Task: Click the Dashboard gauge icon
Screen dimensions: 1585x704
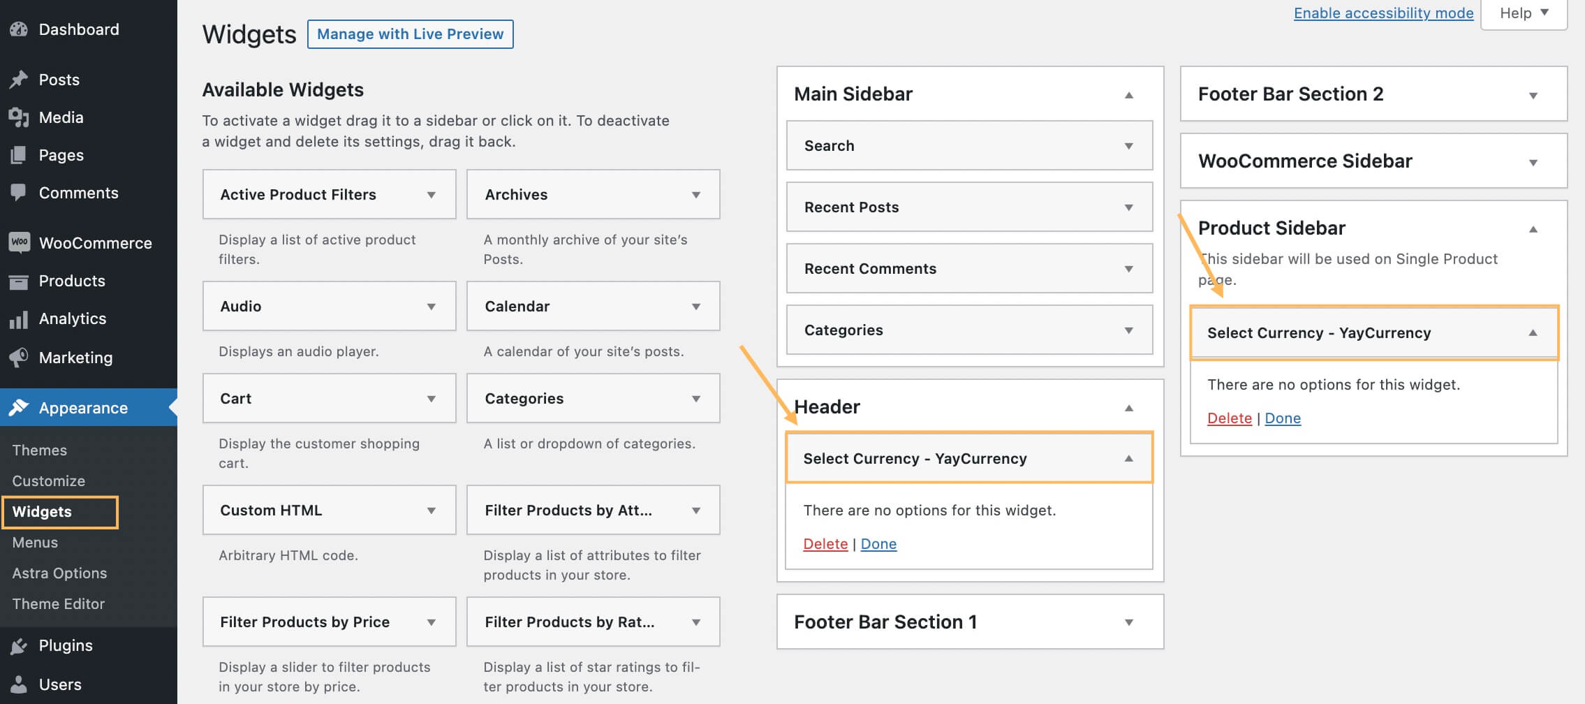Action: (x=19, y=29)
